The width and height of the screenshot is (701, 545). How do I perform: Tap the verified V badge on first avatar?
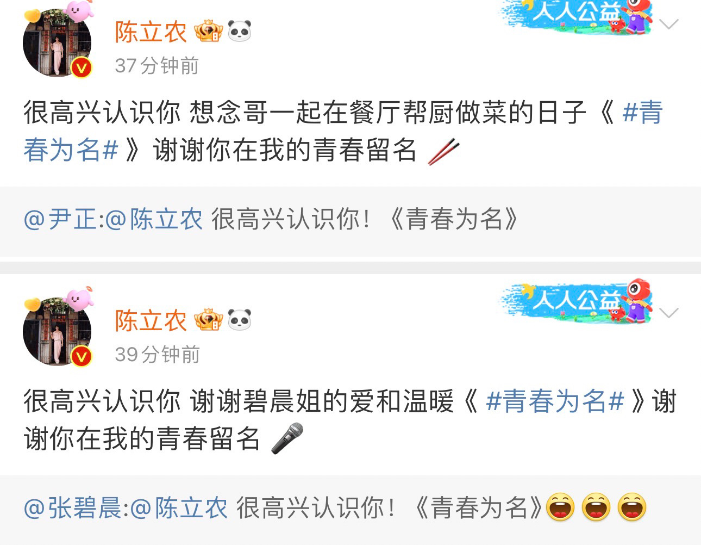click(x=82, y=68)
